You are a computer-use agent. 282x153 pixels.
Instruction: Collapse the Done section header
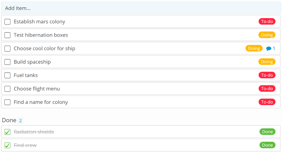click(9, 120)
